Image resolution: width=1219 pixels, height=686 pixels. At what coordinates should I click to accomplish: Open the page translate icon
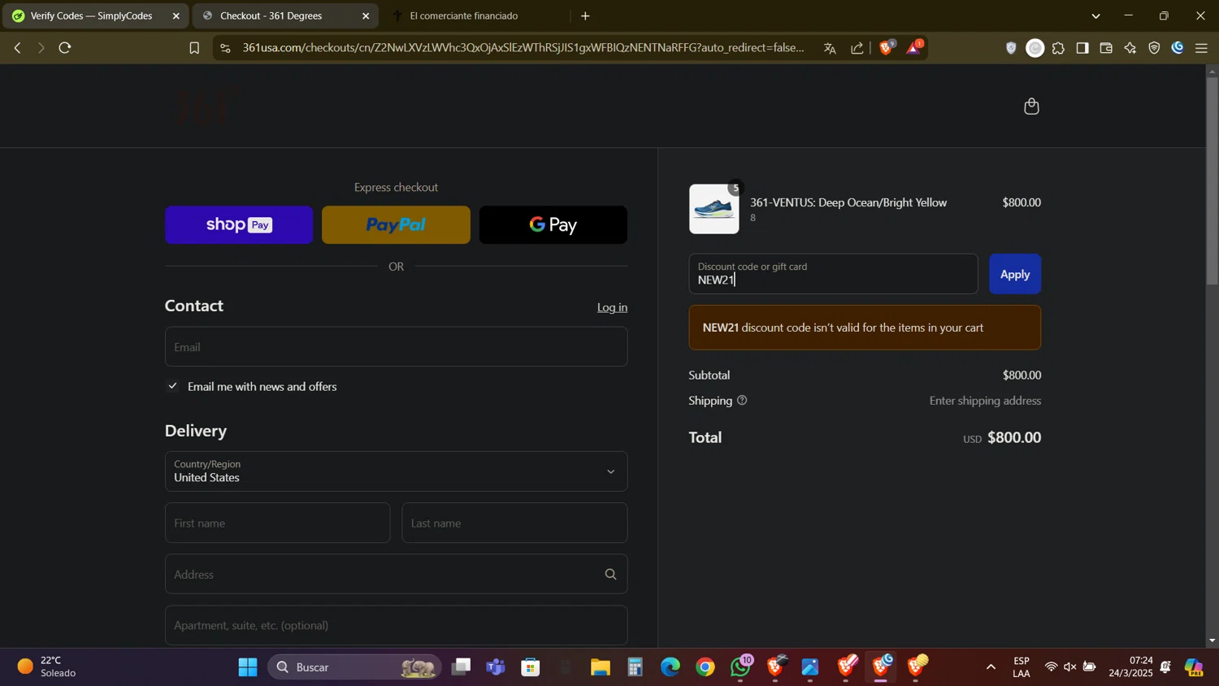830,49
